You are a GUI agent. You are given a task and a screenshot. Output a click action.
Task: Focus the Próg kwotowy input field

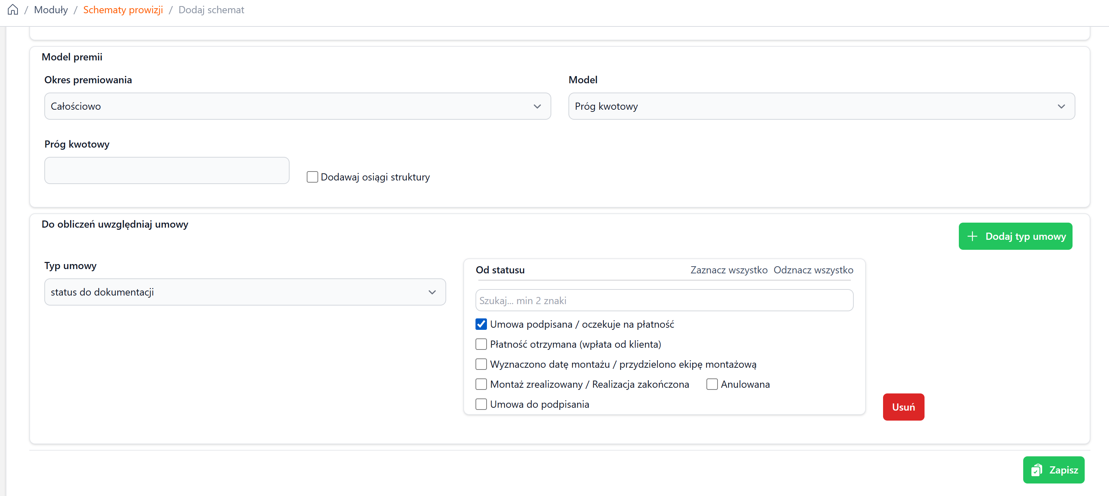[167, 170]
